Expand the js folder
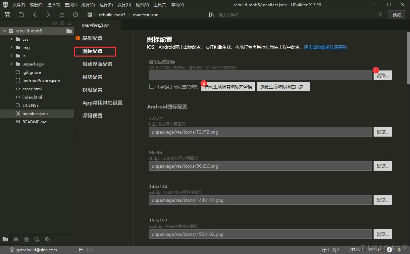Image resolution: width=410 pixels, height=254 pixels. tap(11, 56)
